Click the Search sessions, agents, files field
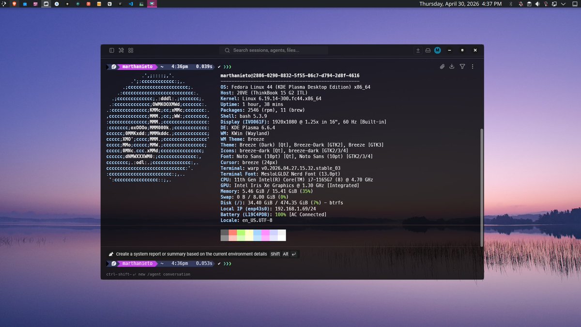This screenshot has width=581, height=327. tap(274, 50)
